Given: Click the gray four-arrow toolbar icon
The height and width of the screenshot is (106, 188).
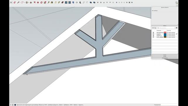Looking at the screenshot, I should coord(77,2).
